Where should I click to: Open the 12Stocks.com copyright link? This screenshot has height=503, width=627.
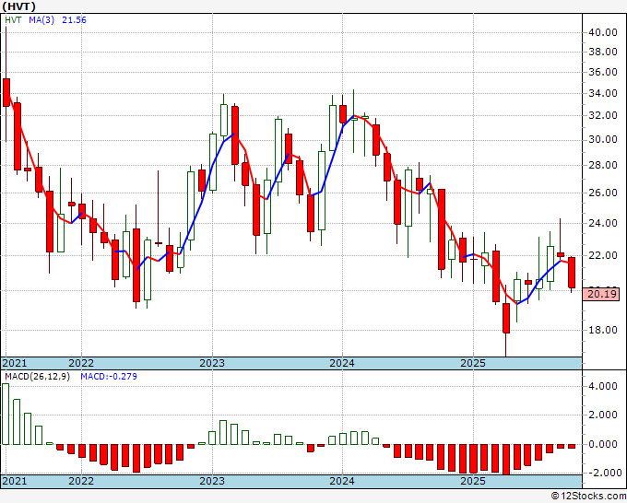(588, 497)
